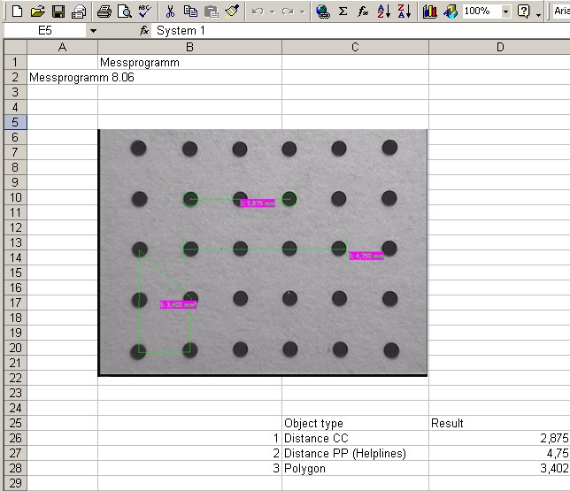Expand the Name Box dropdown arrow
The height and width of the screenshot is (491, 570).
(x=93, y=30)
